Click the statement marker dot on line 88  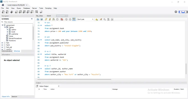click(x=41, y=68)
